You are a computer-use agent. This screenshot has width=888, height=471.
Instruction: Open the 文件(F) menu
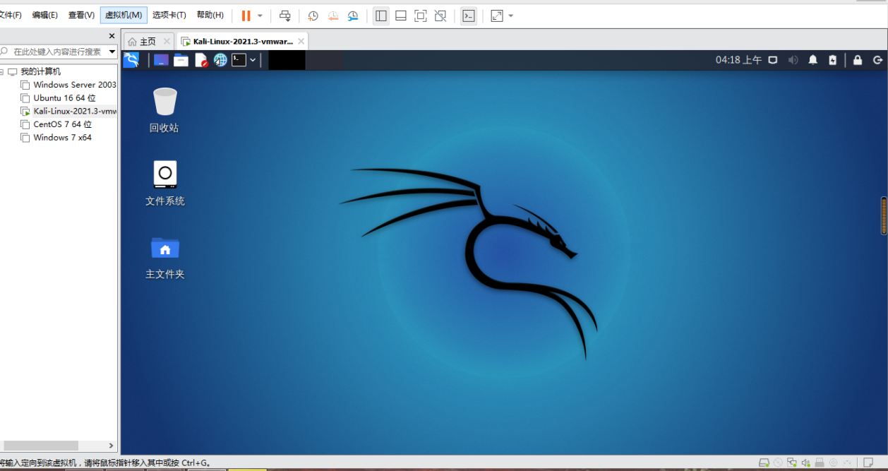11,15
